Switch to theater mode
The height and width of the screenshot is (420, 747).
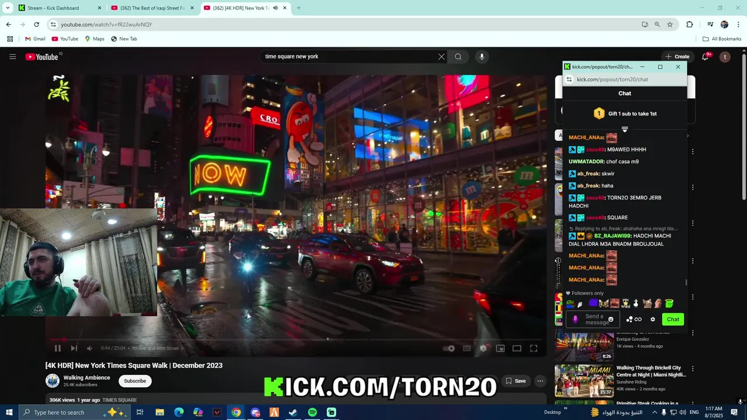[x=517, y=348]
